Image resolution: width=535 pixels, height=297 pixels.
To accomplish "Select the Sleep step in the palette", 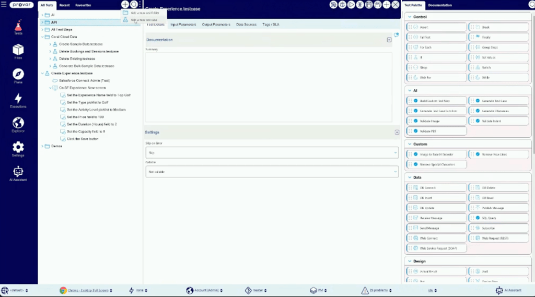I will (x=436, y=67).
